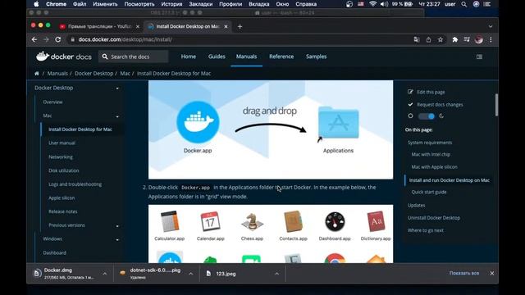Jump to Where to go next section

[x=426, y=230]
